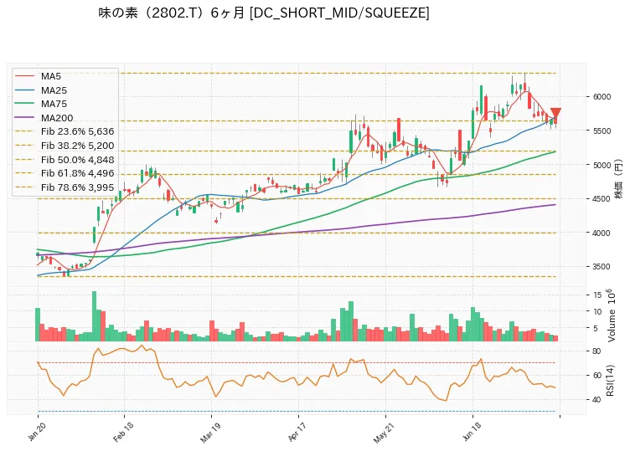Click the May 21 date axis label
Image resolution: width=630 pixels, height=451 pixels.
[x=384, y=432]
